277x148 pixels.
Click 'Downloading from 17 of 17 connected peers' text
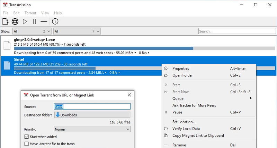(50, 73)
